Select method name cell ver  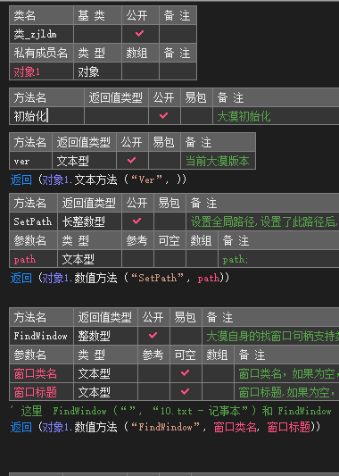(x=30, y=161)
